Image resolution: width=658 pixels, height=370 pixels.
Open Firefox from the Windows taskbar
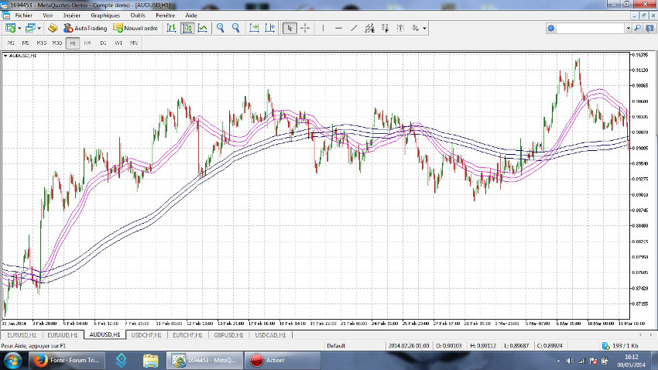[39, 360]
